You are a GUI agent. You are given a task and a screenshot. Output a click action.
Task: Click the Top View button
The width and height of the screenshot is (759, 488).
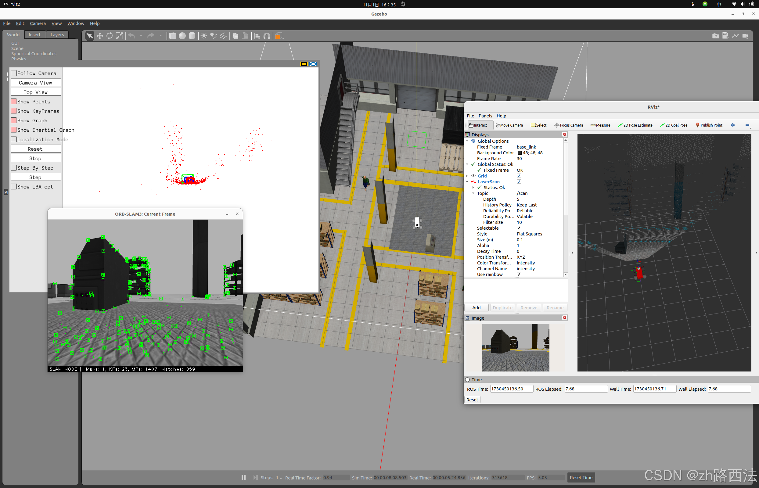coord(35,92)
